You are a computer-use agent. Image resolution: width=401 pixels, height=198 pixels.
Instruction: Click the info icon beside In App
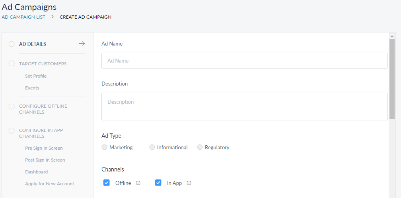189,183
